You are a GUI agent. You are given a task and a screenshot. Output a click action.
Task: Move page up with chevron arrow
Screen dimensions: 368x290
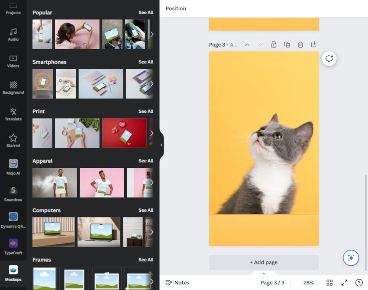(247, 45)
